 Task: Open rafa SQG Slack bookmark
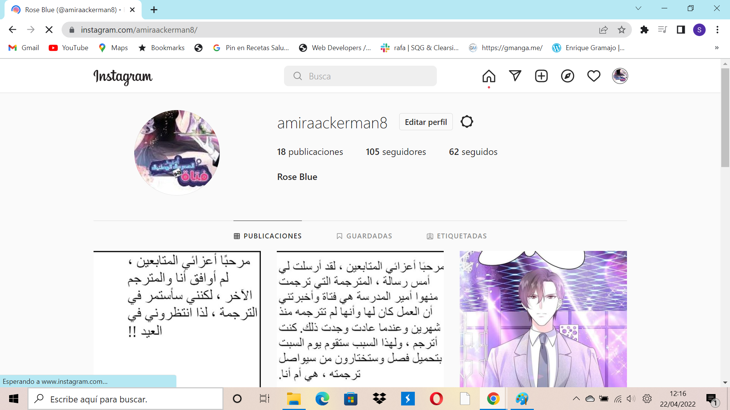420,48
